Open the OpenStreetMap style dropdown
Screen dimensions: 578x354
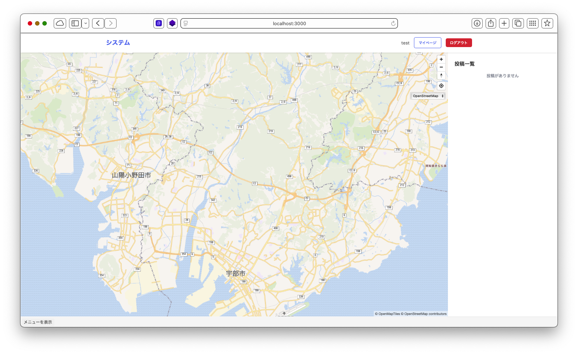428,96
